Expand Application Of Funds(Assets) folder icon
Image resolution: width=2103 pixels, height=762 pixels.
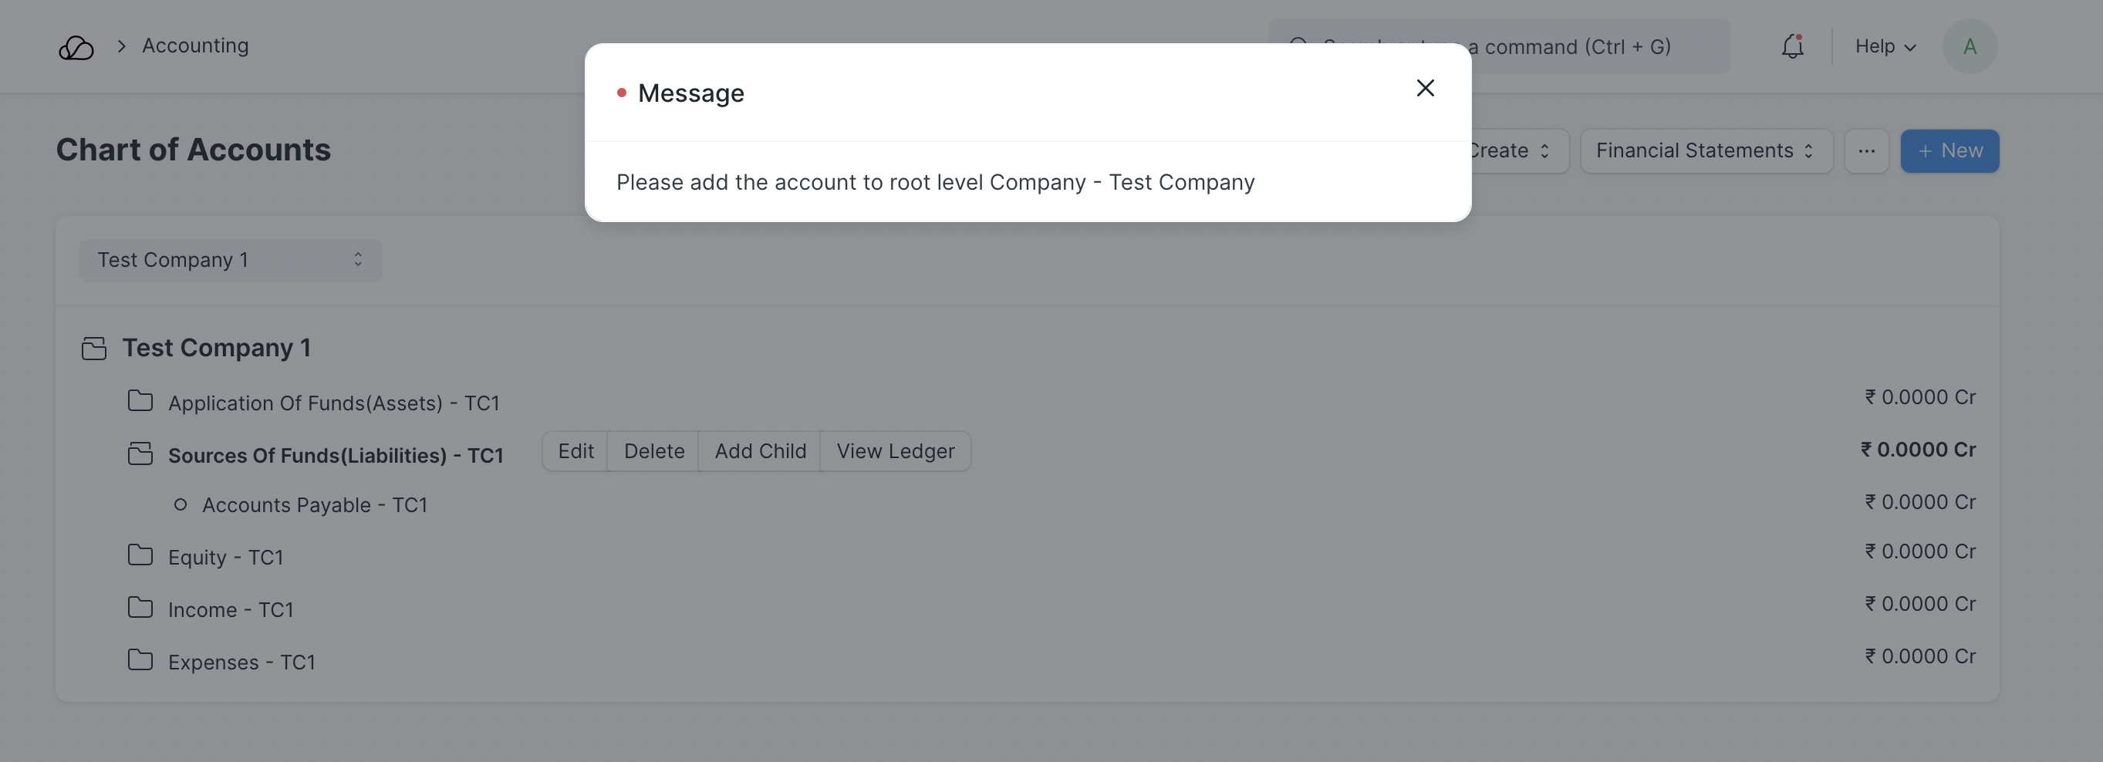tap(140, 401)
